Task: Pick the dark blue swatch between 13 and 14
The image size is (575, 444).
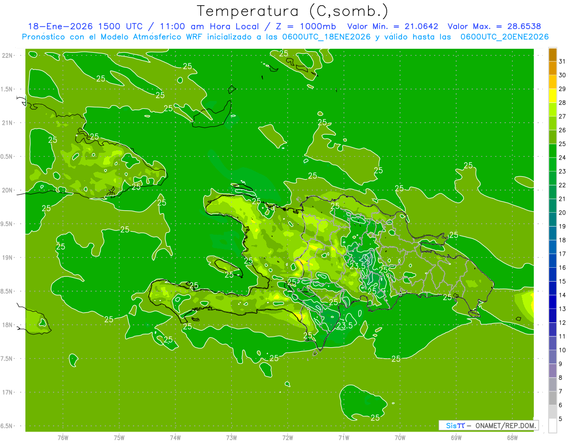Action: coord(552,302)
